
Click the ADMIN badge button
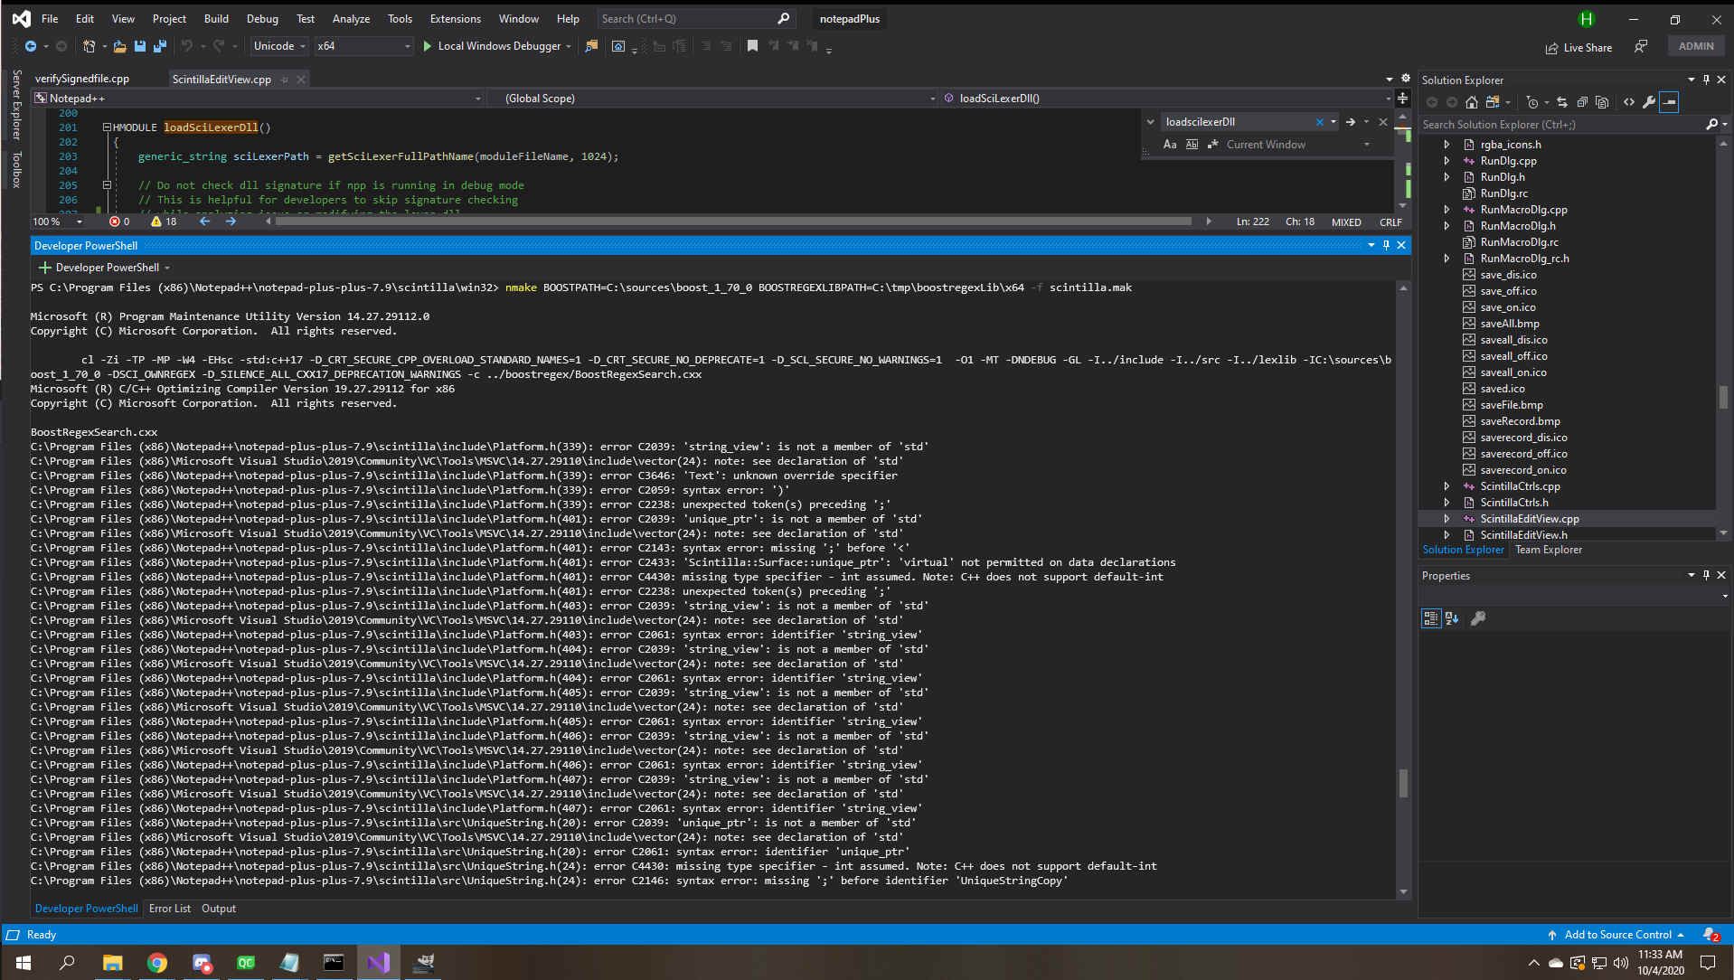[x=1696, y=46]
